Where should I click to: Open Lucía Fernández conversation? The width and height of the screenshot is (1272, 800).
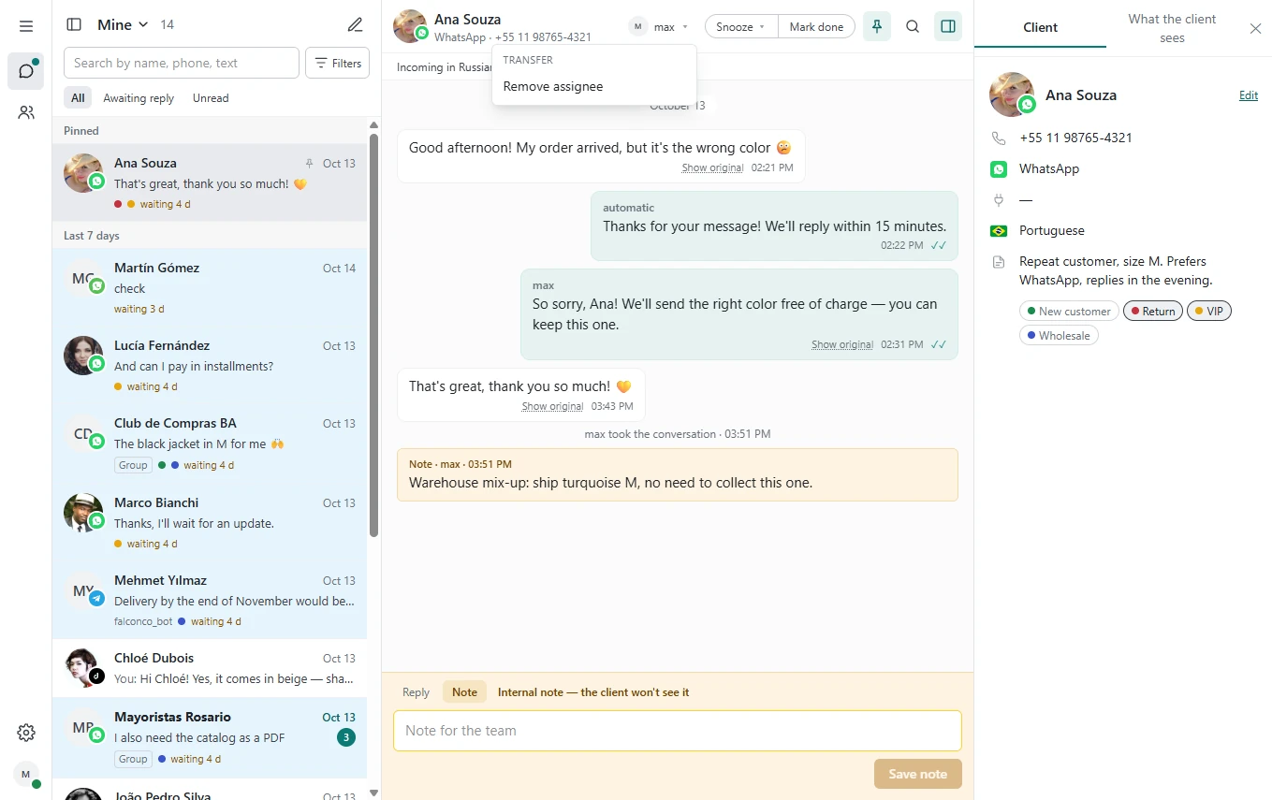point(210,365)
